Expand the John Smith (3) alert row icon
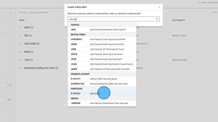218x122 pixels. click(x=20, y=44)
